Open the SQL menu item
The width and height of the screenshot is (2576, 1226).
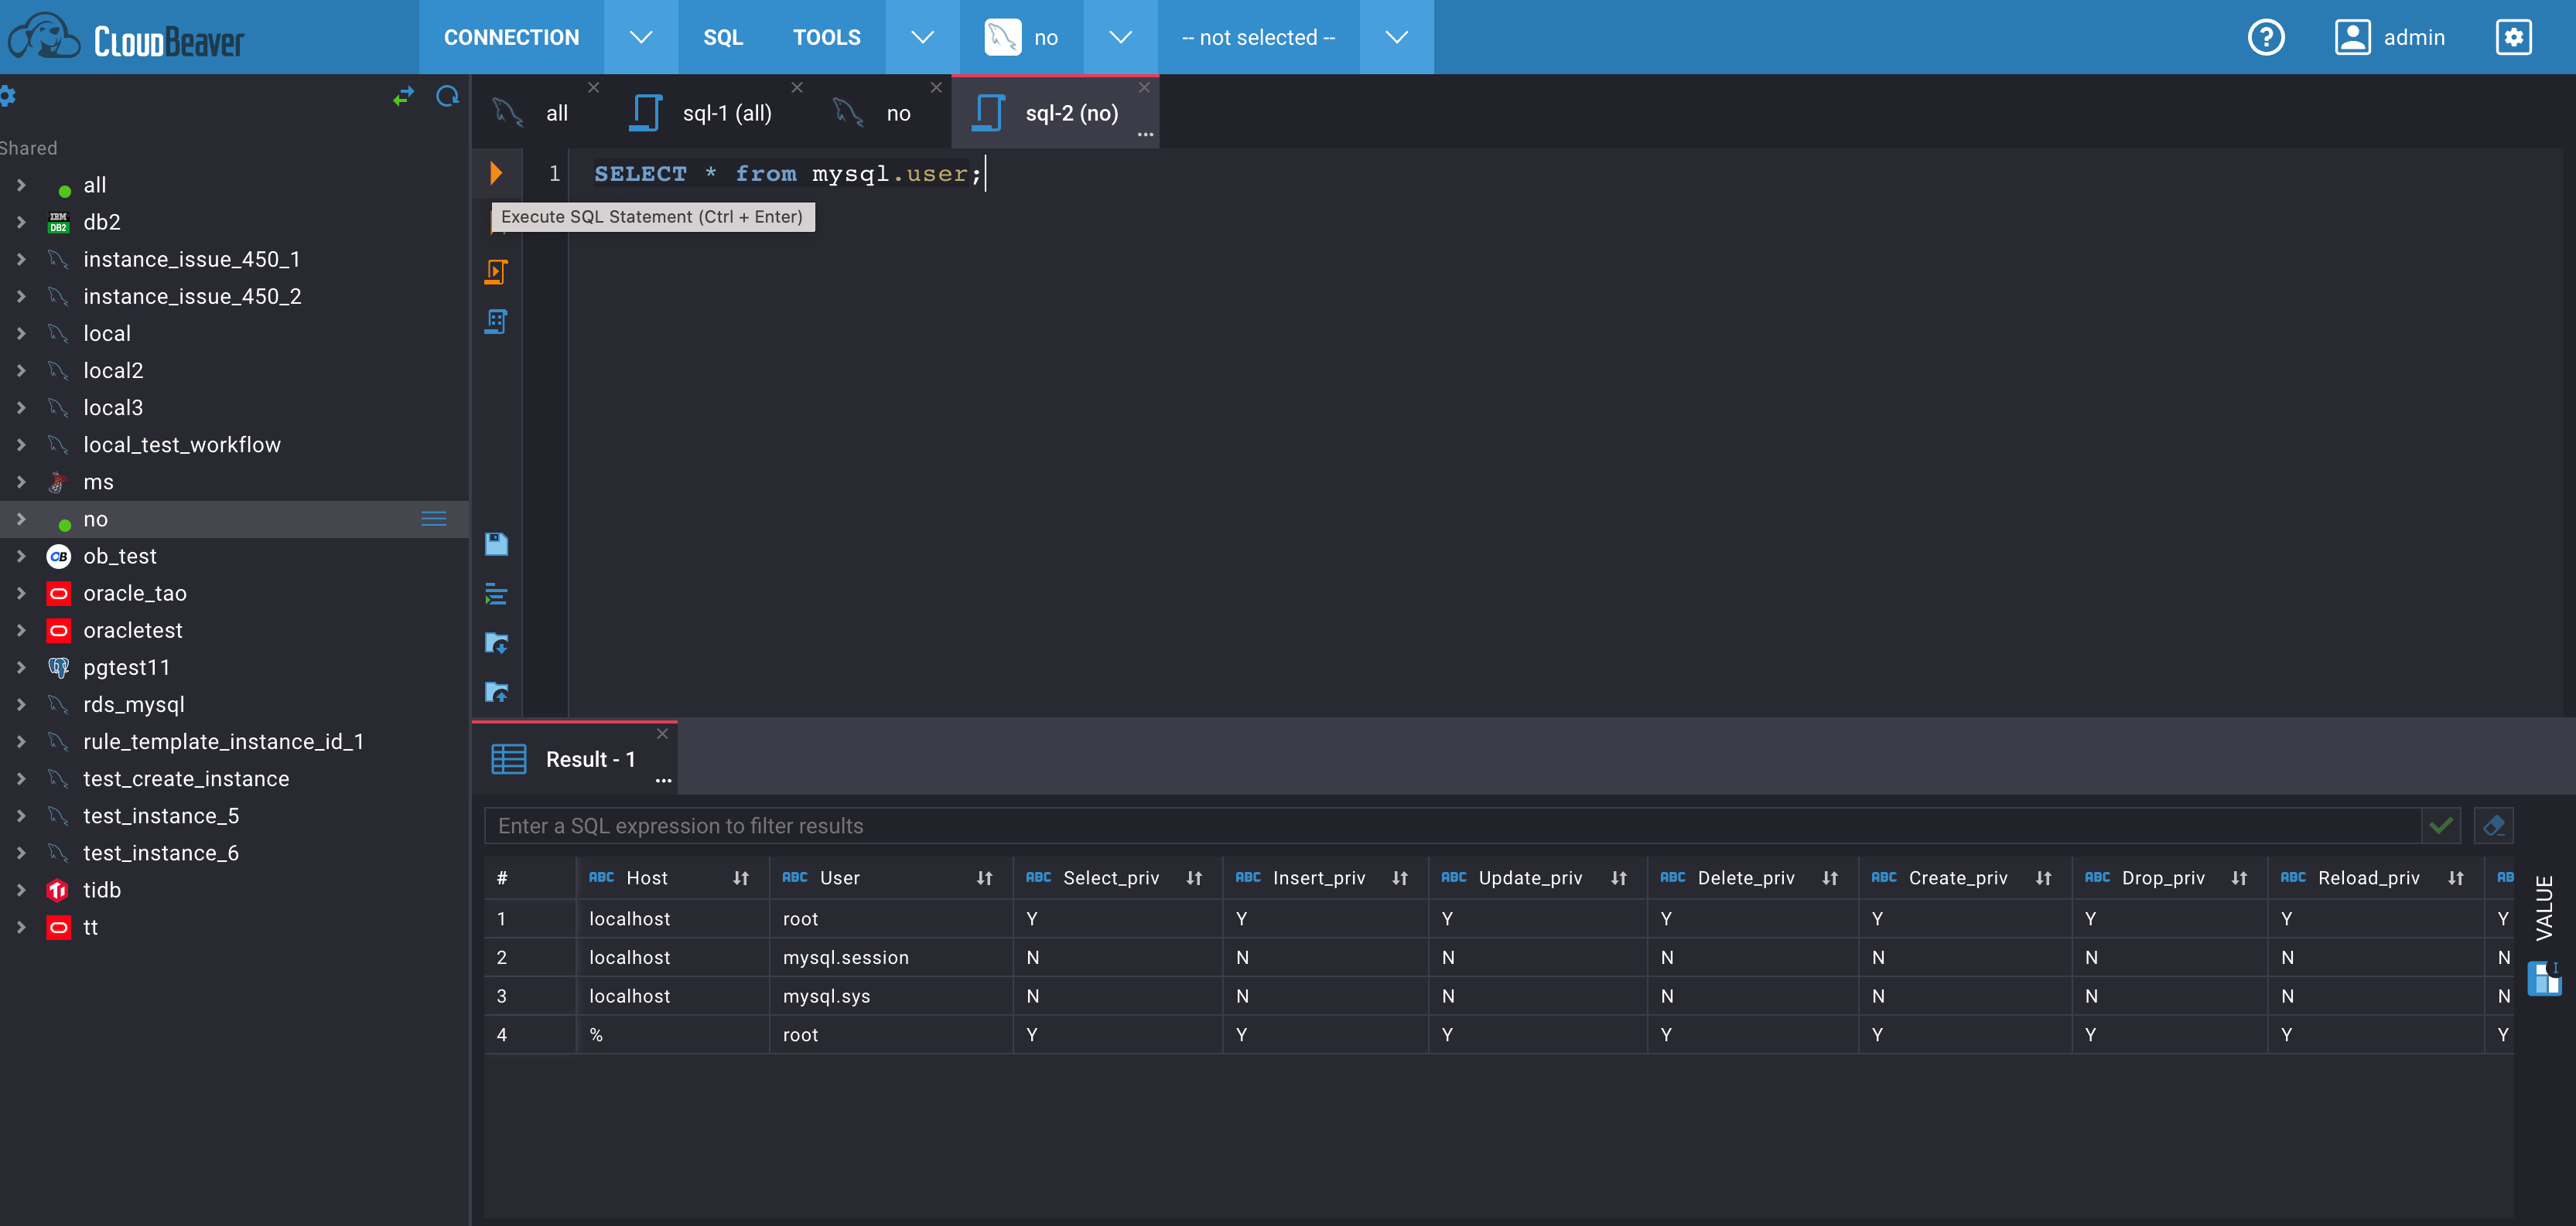[723, 37]
